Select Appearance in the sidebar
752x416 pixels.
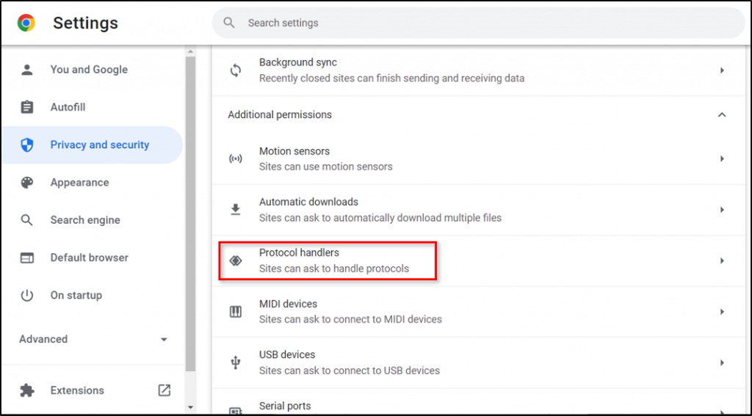point(79,183)
